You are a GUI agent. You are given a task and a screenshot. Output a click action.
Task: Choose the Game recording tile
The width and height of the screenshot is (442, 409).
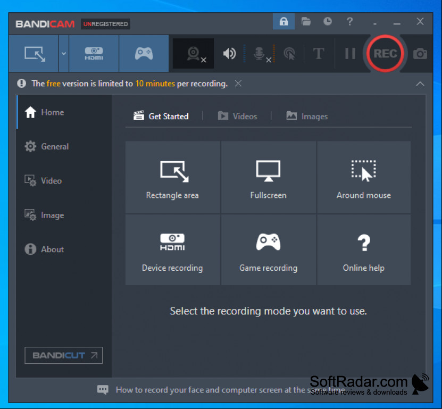[269, 250]
